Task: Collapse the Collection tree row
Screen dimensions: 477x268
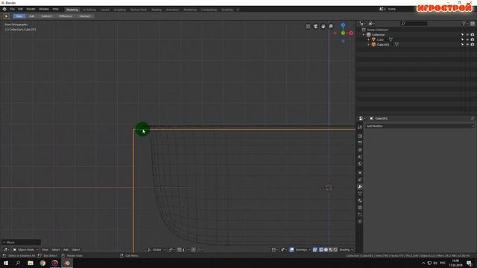Action: point(364,35)
